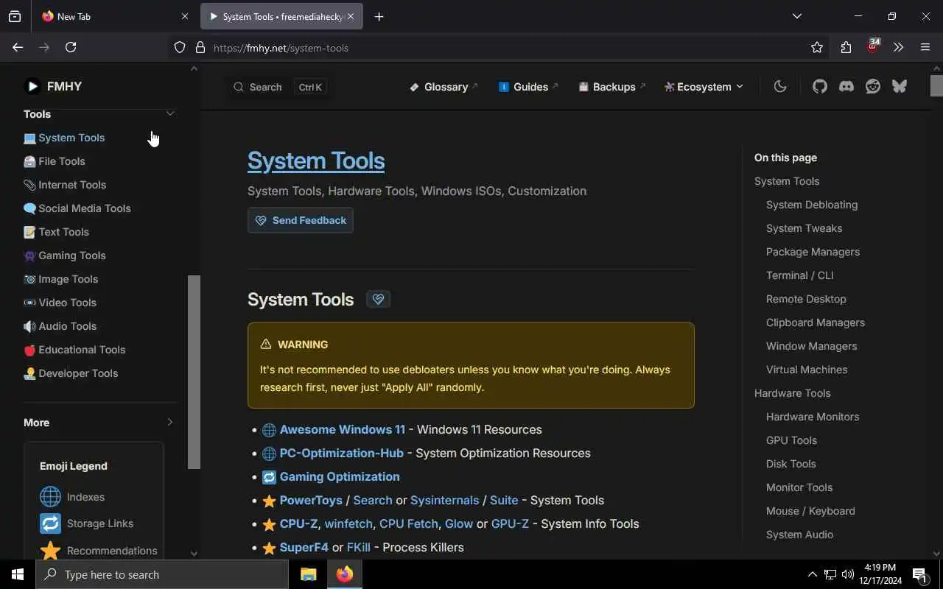The height and width of the screenshot is (589, 943).
Task: Click the site Search box
Action: 279,87
